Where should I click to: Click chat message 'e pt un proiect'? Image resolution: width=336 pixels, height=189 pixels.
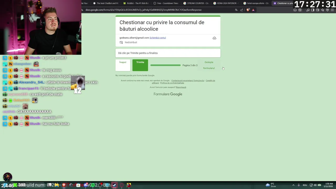click(x=54, y=58)
